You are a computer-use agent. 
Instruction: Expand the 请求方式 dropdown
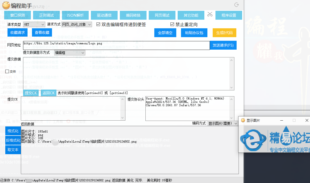pyautogui.click(x=76, y=24)
